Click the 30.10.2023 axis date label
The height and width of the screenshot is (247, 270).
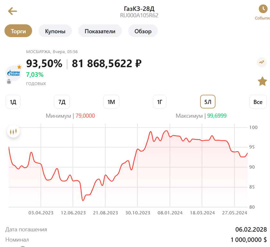coord(138,213)
